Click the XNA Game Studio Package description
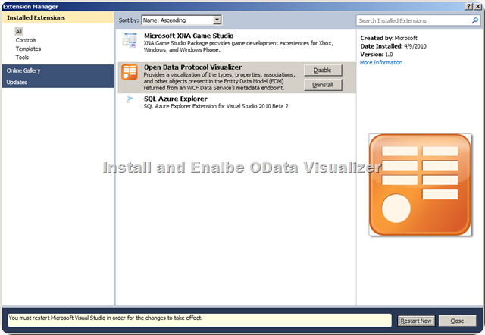This screenshot has width=485, height=335. (238, 46)
